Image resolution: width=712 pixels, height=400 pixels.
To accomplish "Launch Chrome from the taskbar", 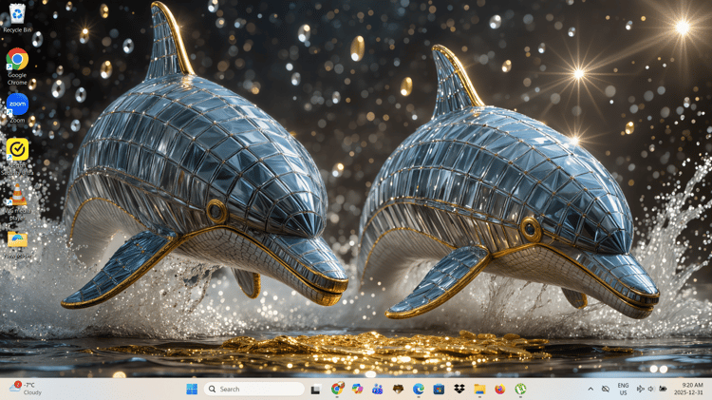I will pos(337,389).
